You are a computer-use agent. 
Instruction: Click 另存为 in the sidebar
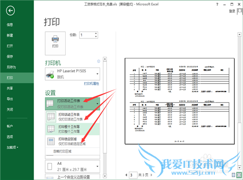(11, 67)
